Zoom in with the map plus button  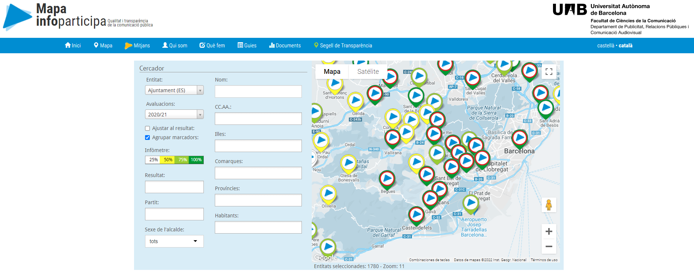[549, 231]
